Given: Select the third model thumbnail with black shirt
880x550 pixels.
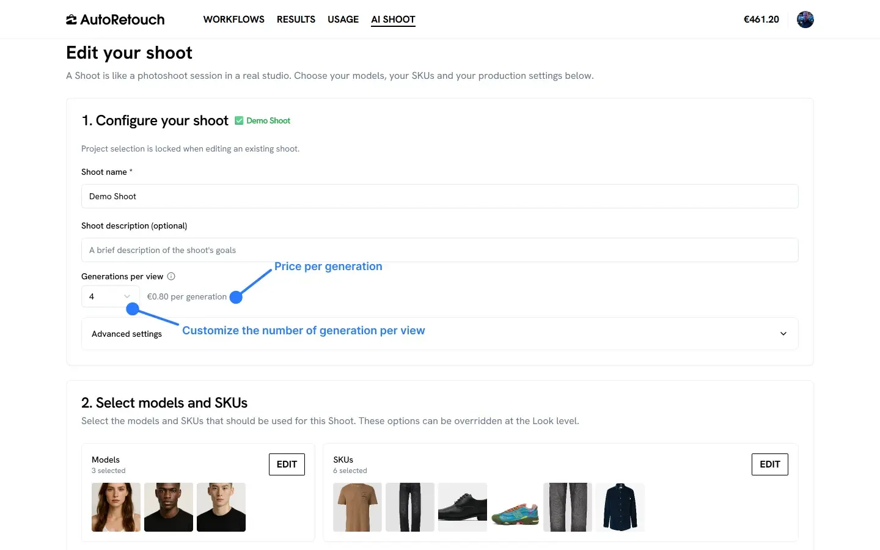Looking at the screenshot, I should [221, 507].
